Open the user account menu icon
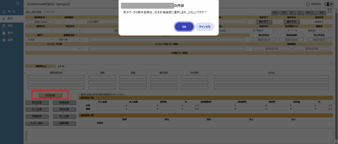 [x=329, y=4]
